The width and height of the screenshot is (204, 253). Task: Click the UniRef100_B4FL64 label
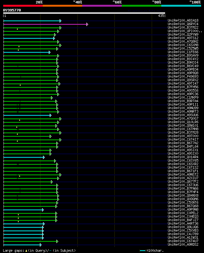click(x=183, y=146)
